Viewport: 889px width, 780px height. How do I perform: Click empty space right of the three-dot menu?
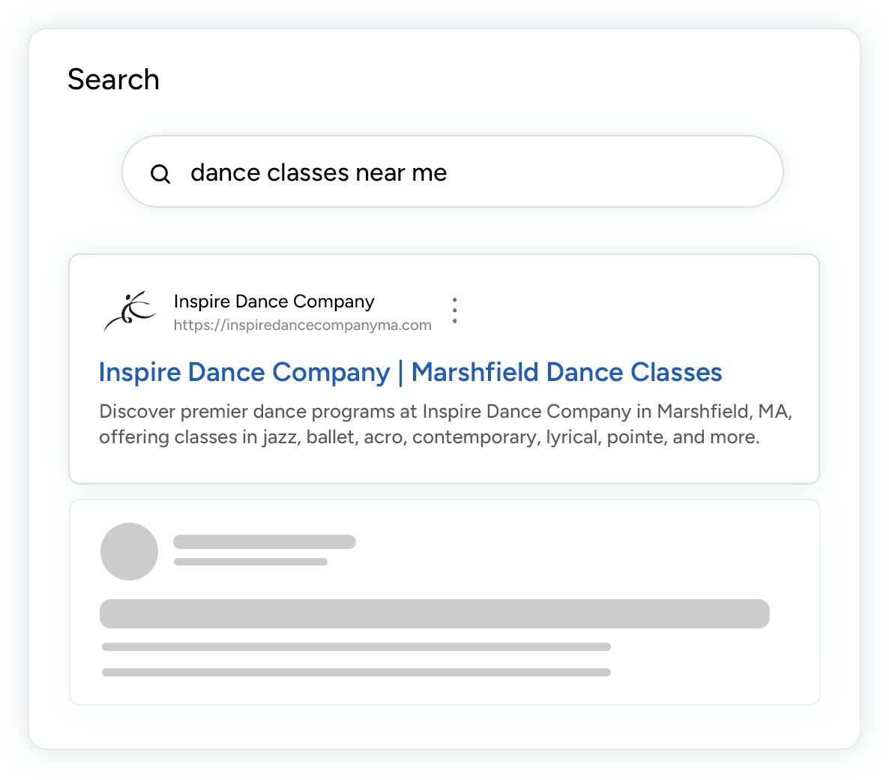637,310
